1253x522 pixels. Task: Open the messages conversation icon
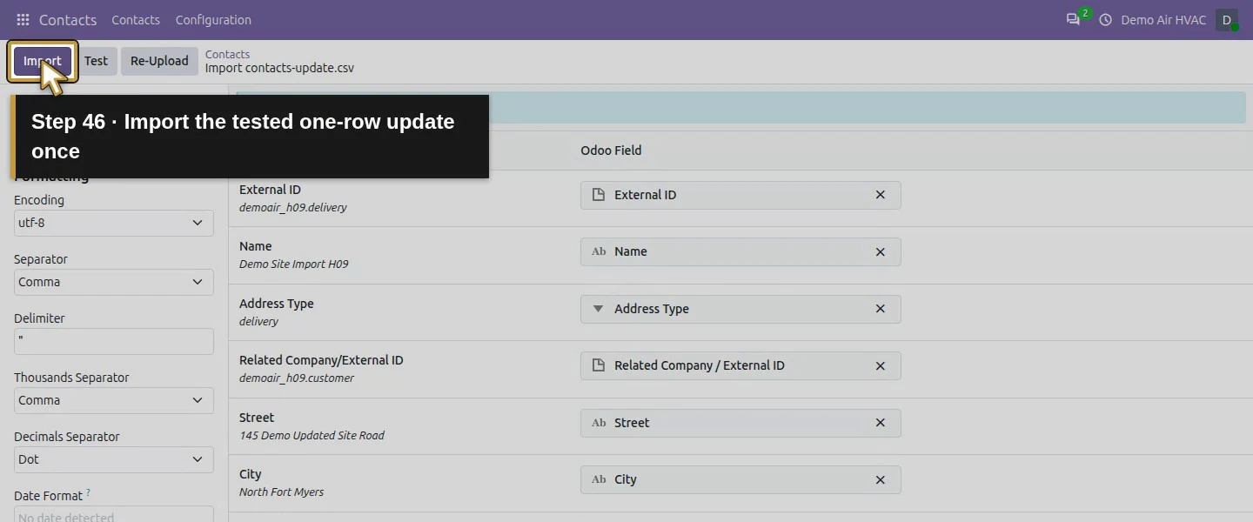click(x=1073, y=20)
